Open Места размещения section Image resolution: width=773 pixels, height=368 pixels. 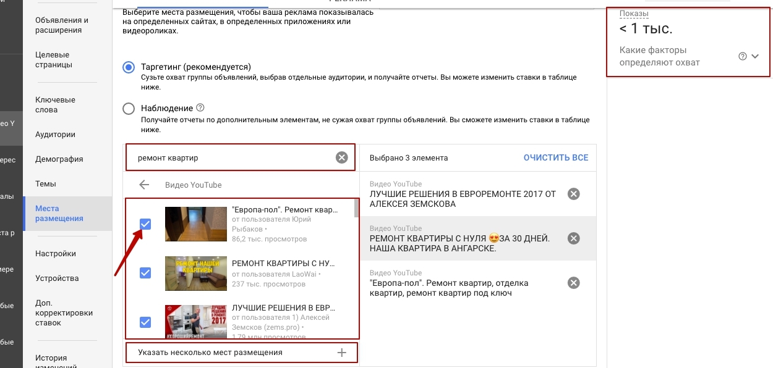[x=67, y=213]
